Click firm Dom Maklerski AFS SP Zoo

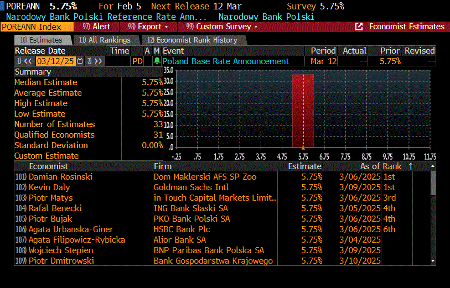click(205, 177)
